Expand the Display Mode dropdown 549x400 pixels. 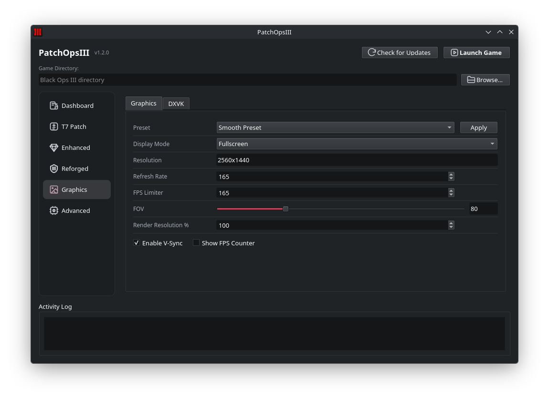coord(357,144)
